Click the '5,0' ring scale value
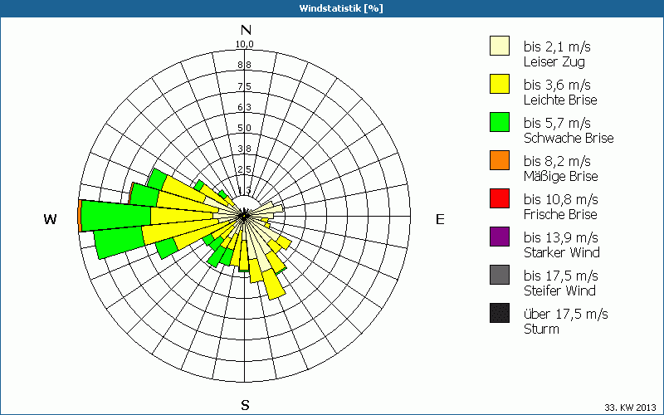Image resolution: width=664 pixels, height=415 pixels. click(x=244, y=128)
